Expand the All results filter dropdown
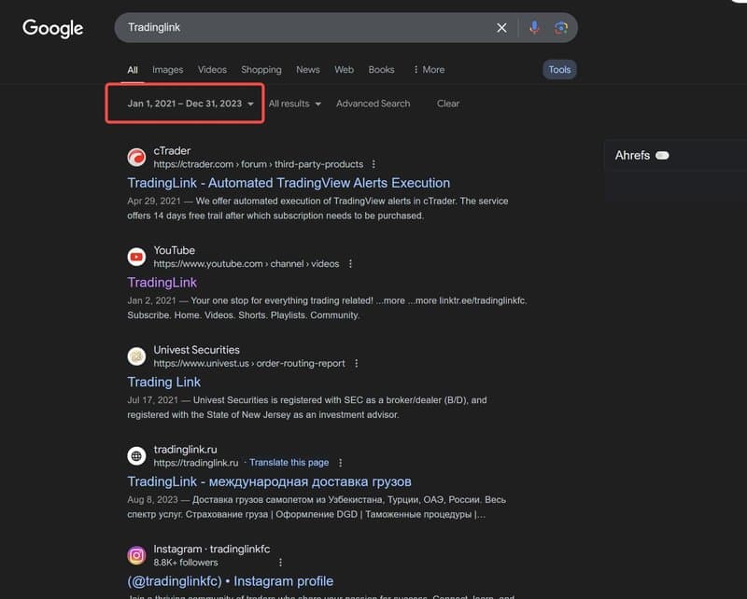Image resolution: width=747 pixels, height=599 pixels. click(294, 104)
